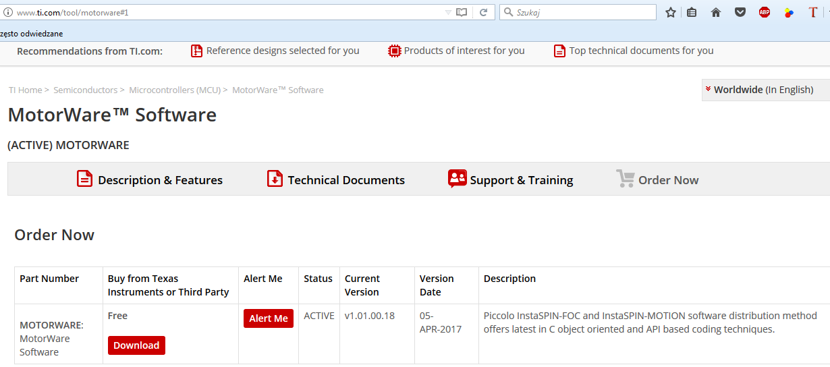This screenshot has width=830, height=367.
Task: Open Products of interest for you
Action: point(464,51)
